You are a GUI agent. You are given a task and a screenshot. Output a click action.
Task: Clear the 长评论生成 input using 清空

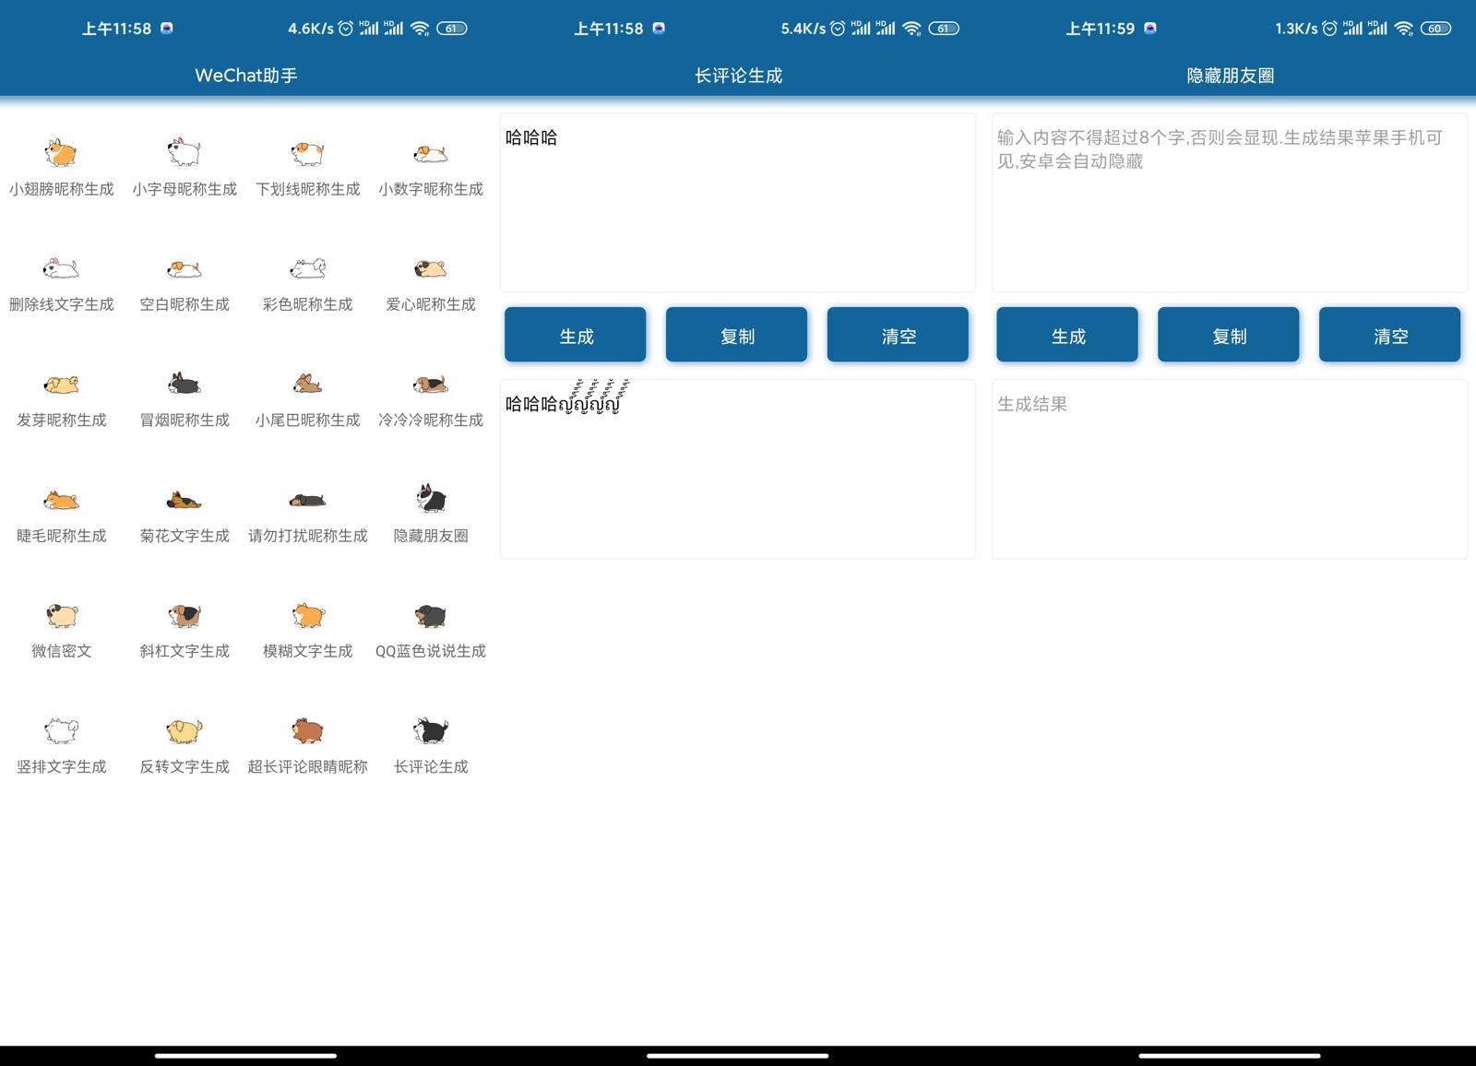(x=897, y=335)
